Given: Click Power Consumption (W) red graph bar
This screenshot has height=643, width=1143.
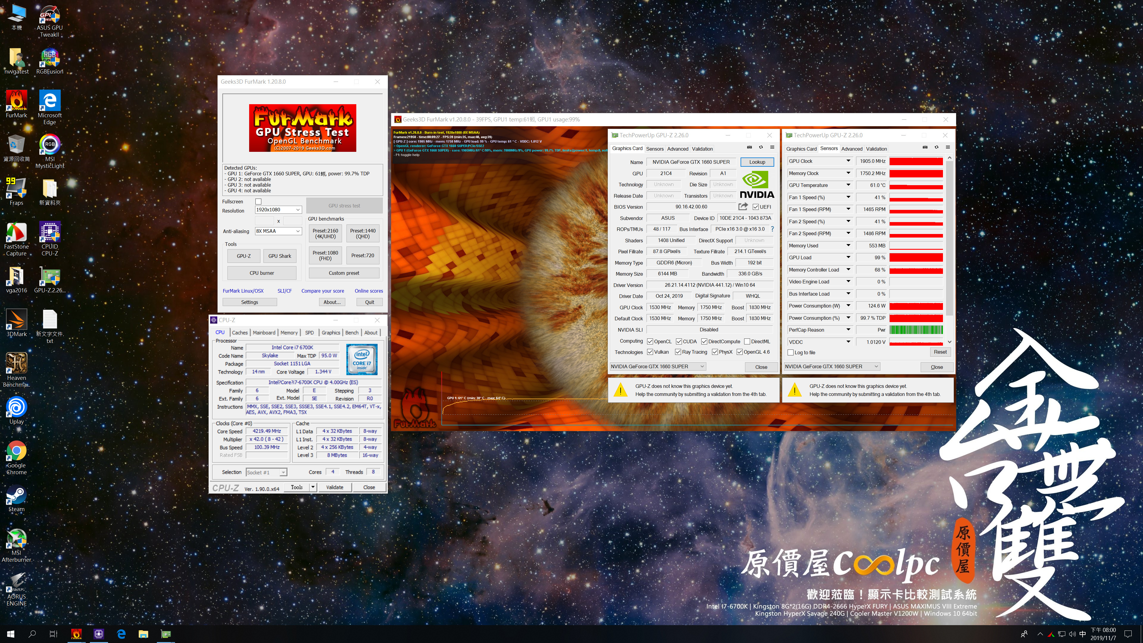Looking at the screenshot, I should pyautogui.click(x=916, y=306).
